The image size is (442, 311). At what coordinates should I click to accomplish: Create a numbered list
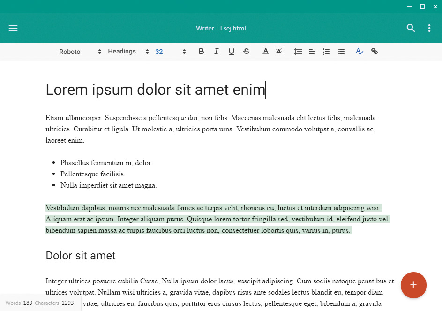click(326, 51)
